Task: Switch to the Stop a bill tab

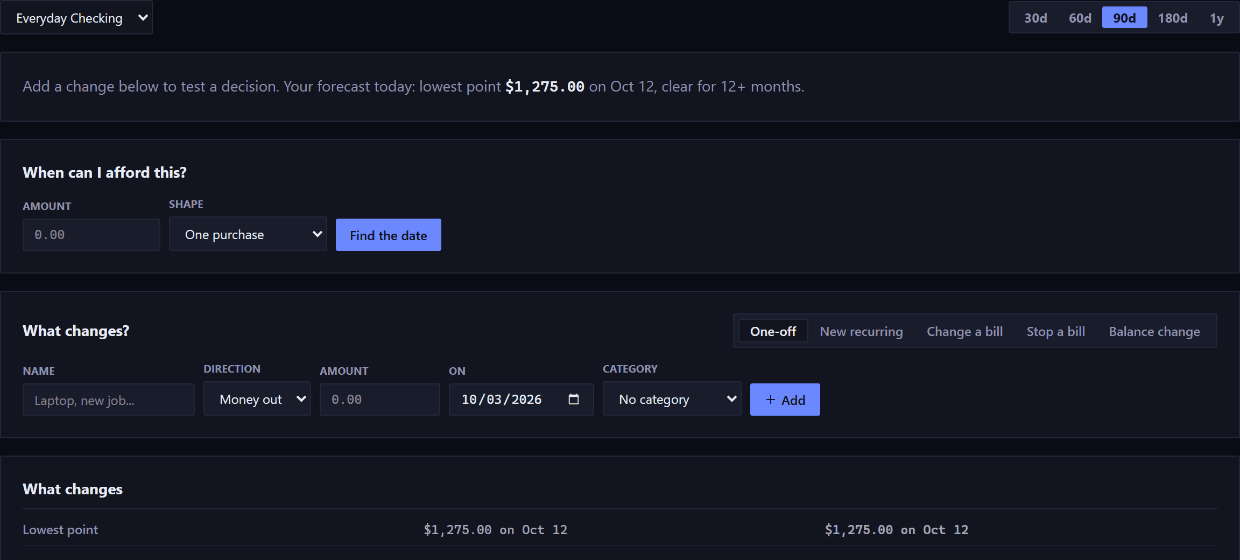Action: 1055,331
